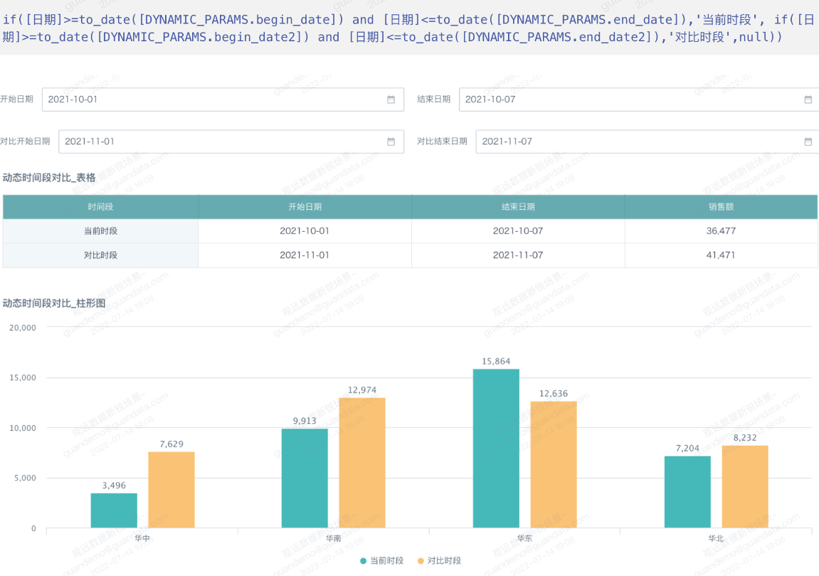Click the 结束日期 field showing 2021-10-07
Image resolution: width=819 pixels, height=576 pixels.
639,100
